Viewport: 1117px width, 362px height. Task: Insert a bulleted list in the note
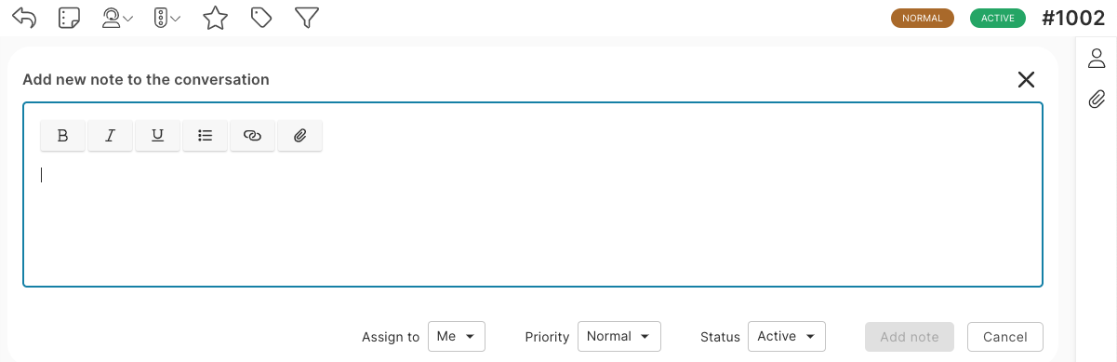[x=206, y=136]
